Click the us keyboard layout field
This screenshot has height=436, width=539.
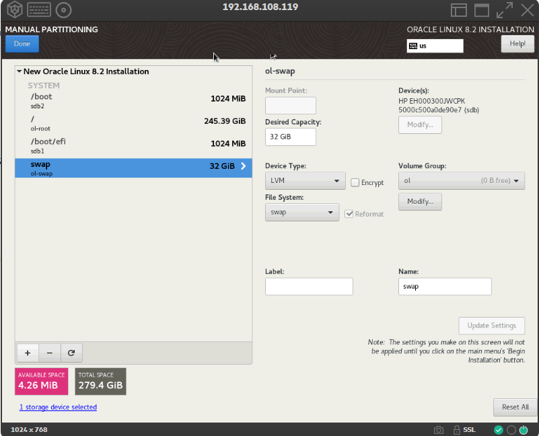point(435,46)
